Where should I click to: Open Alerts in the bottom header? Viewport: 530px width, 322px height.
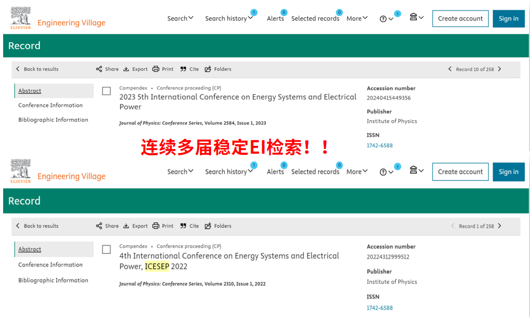pyautogui.click(x=275, y=171)
